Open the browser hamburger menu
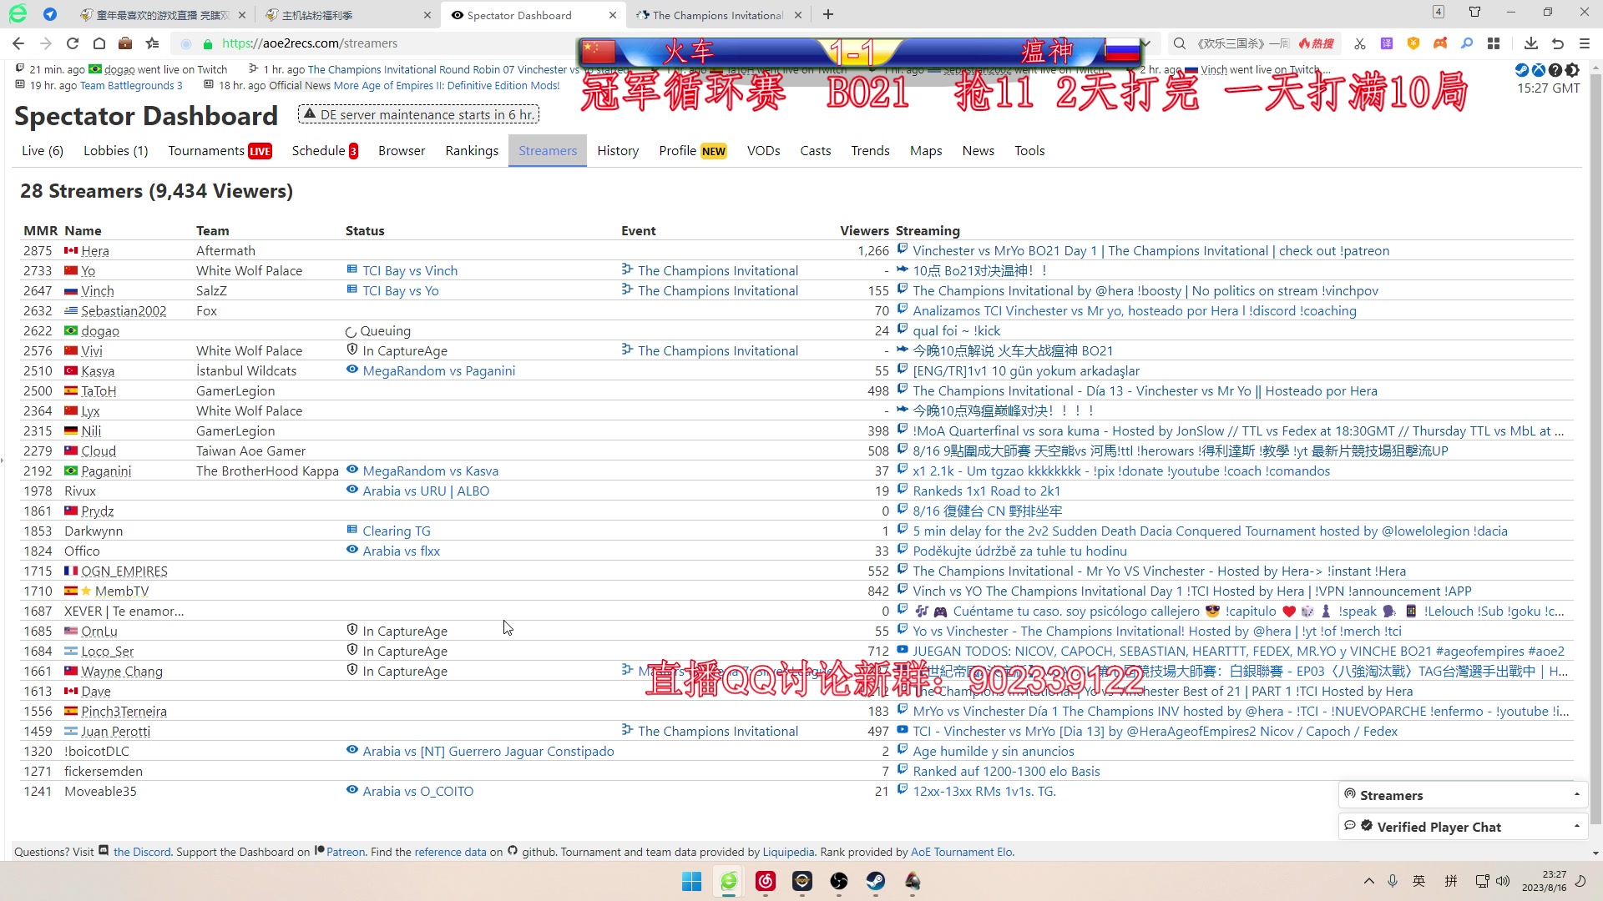1603x901 pixels. click(x=1585, y=43)
